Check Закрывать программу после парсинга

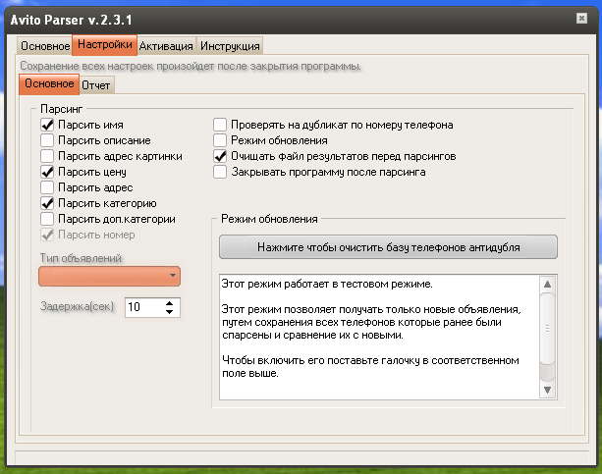pyautogui.click(x=221, y=172)
